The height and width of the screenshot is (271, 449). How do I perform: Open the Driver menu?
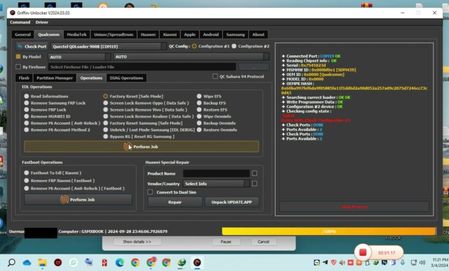pos(42,22)
